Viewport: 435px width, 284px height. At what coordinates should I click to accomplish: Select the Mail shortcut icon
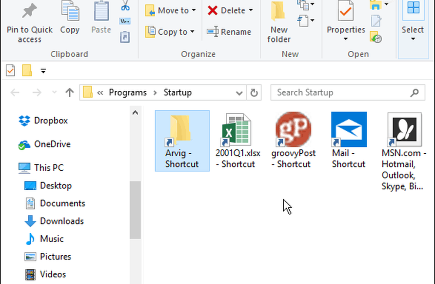tap(348, 130)
